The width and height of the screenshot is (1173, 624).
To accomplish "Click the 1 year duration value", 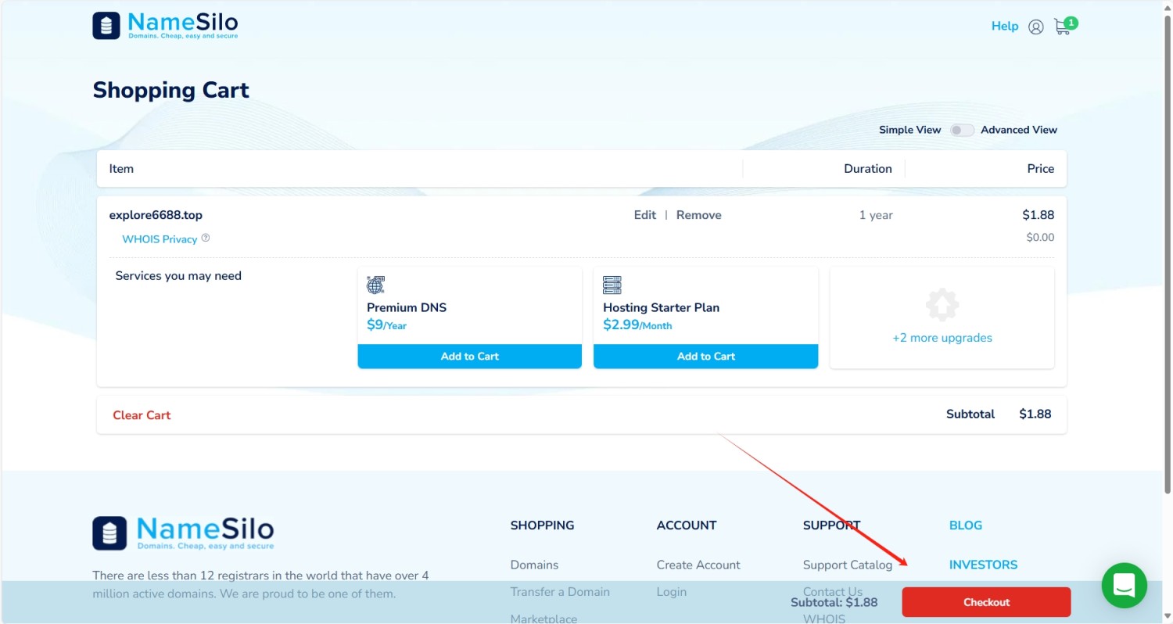I will 876,215.
